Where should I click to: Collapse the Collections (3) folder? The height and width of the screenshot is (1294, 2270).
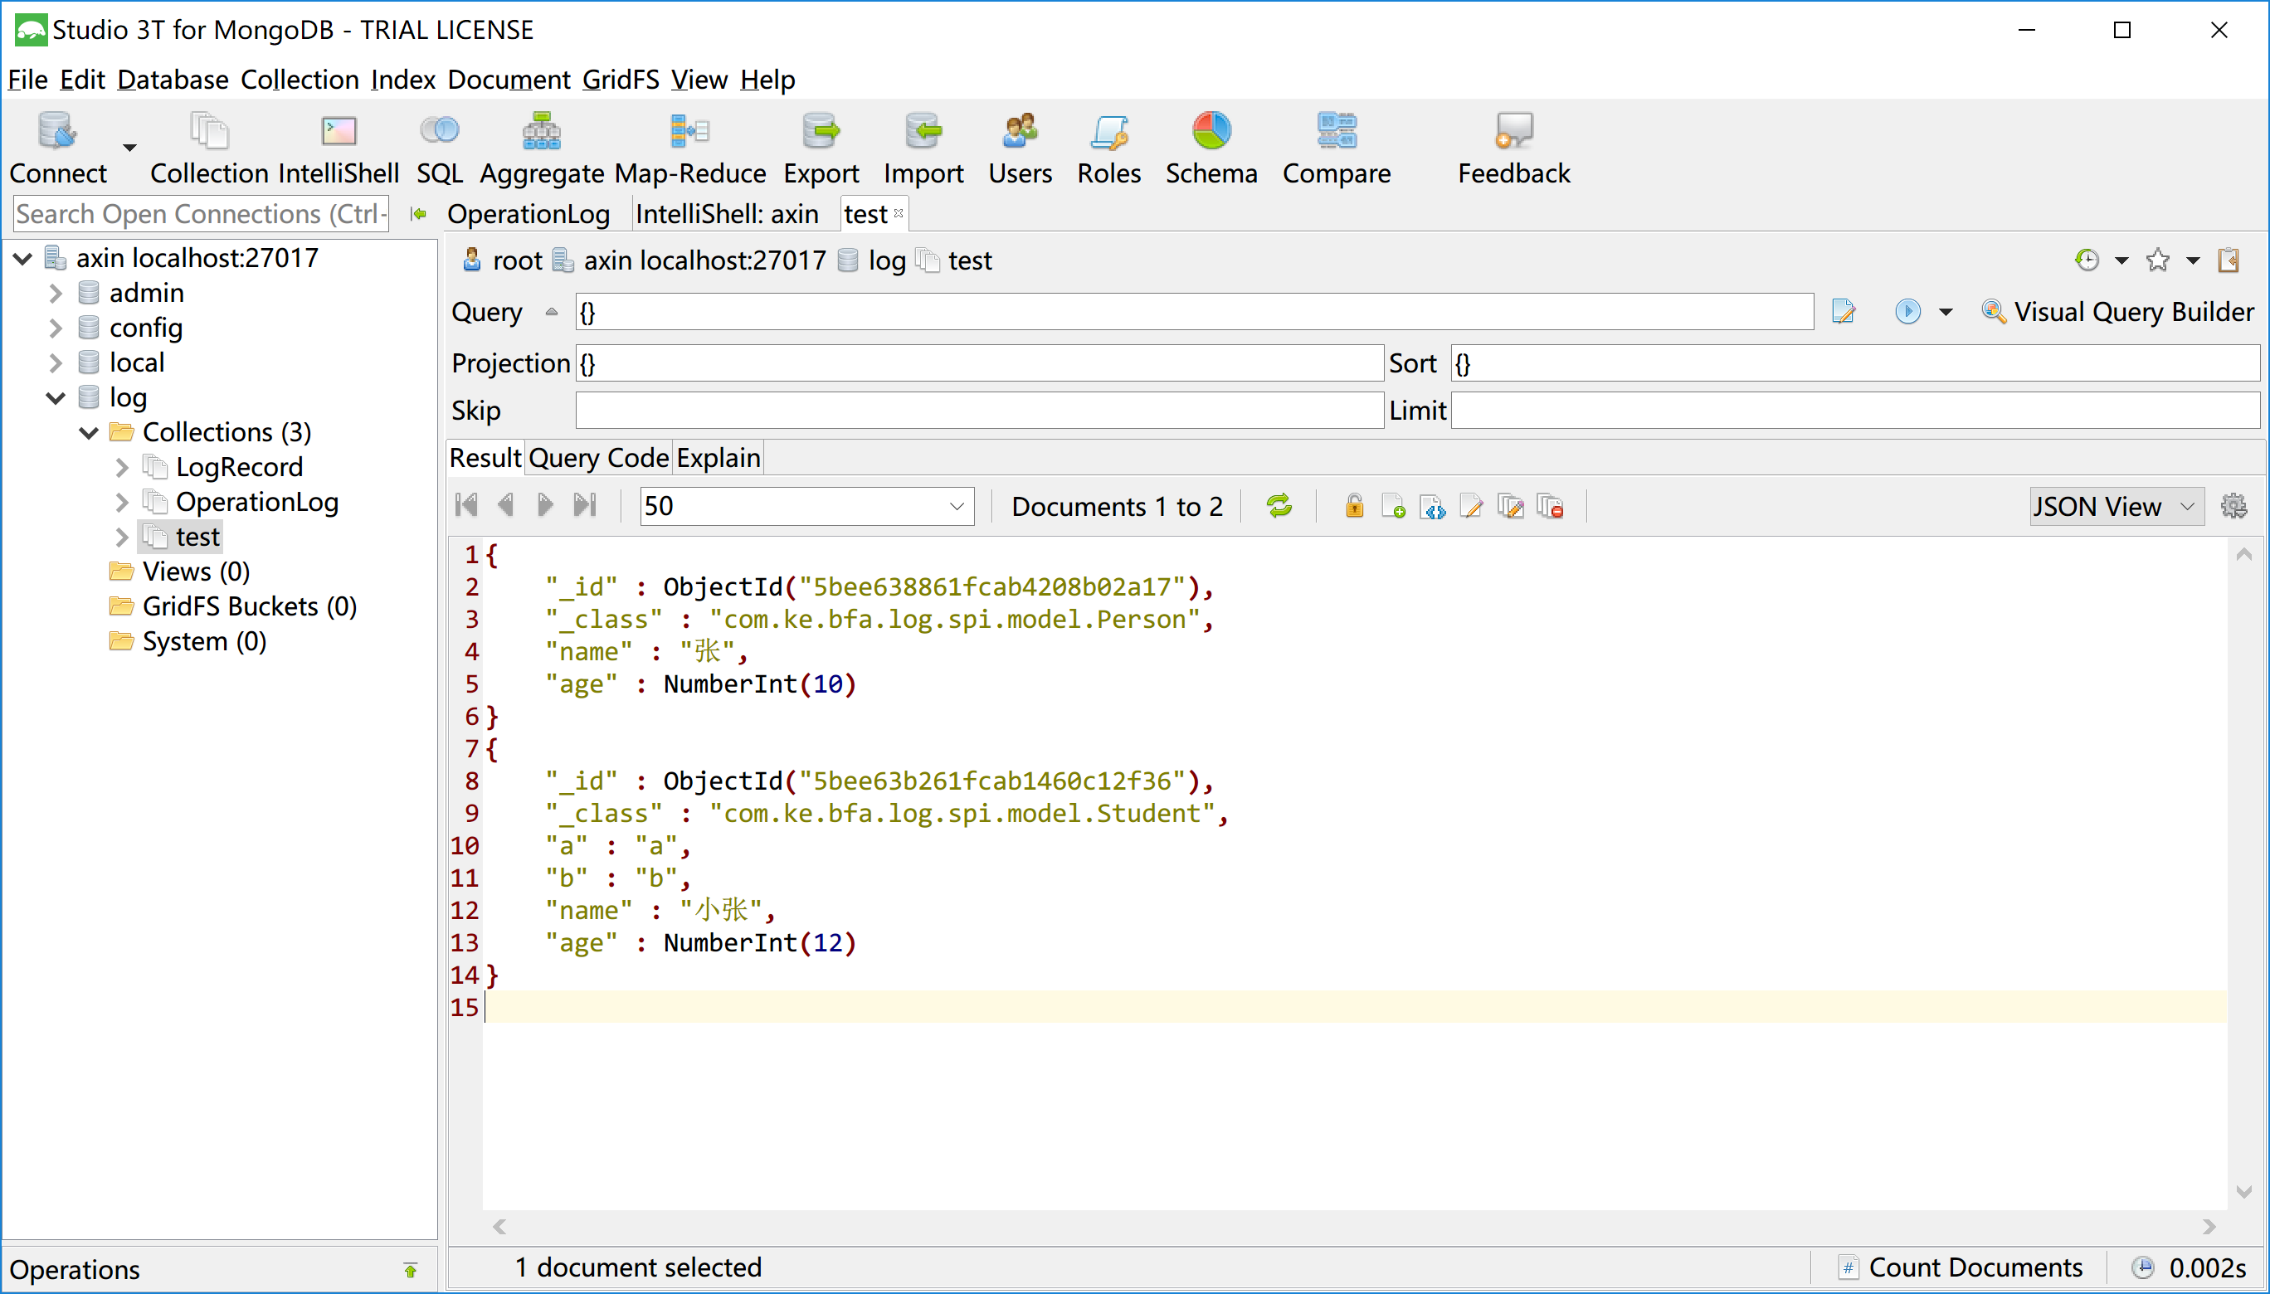(89, 433)
